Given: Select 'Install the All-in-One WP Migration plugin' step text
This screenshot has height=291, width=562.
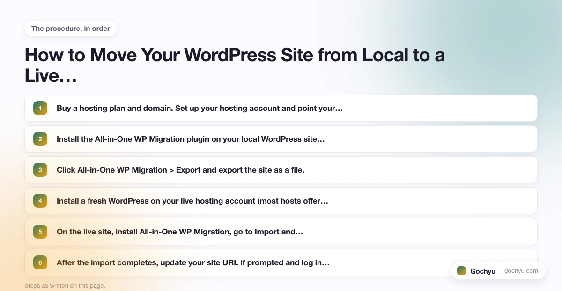Looking at the screenshot, I should coord(191,139).
